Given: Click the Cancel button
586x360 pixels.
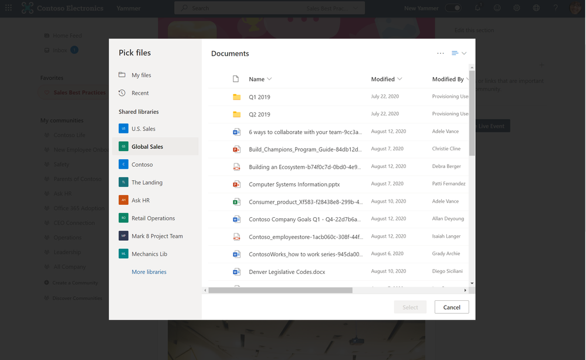Looking at the screenshot, I should click(452, 307).
